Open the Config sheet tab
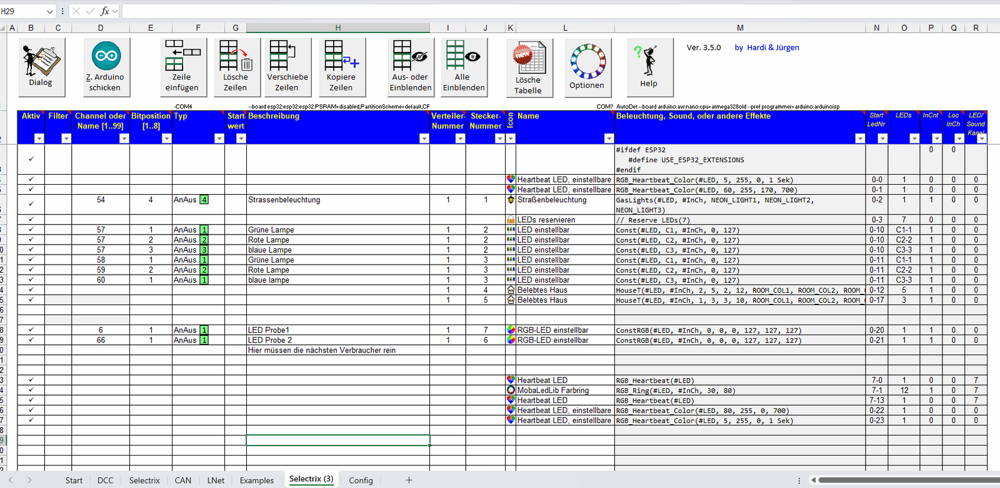1000x488 pixels. click(361, 480)
